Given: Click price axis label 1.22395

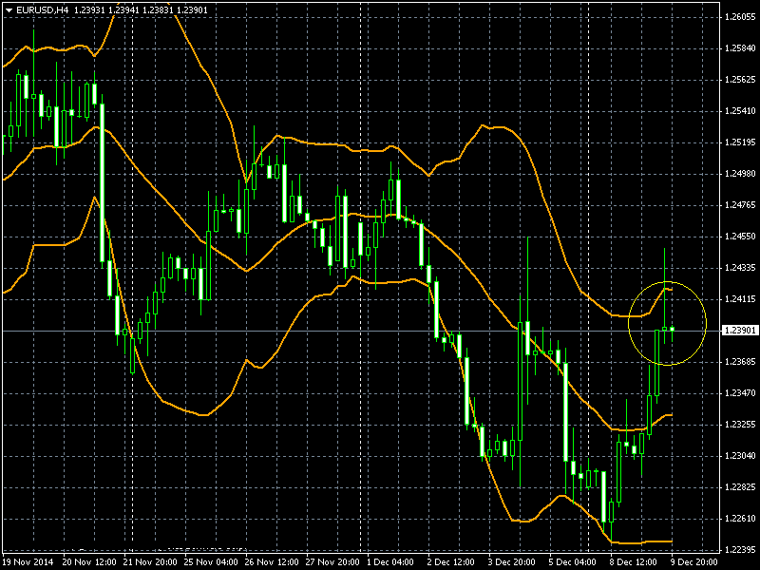Looking at the screenshot, I should pos(740,550).
